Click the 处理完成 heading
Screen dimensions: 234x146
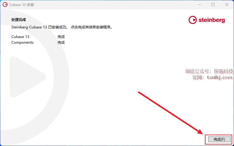[x=19, y=20]
